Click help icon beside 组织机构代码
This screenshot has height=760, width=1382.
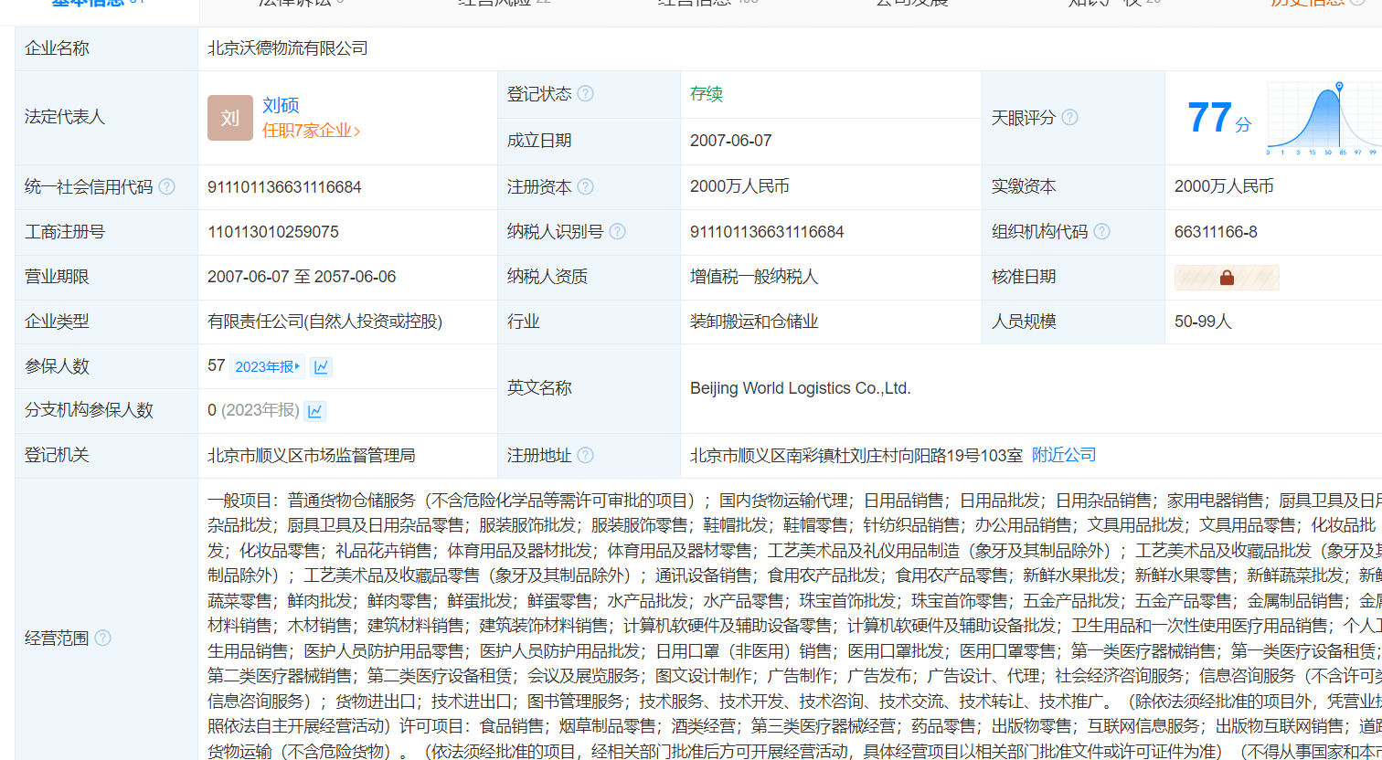(1102, 232)
